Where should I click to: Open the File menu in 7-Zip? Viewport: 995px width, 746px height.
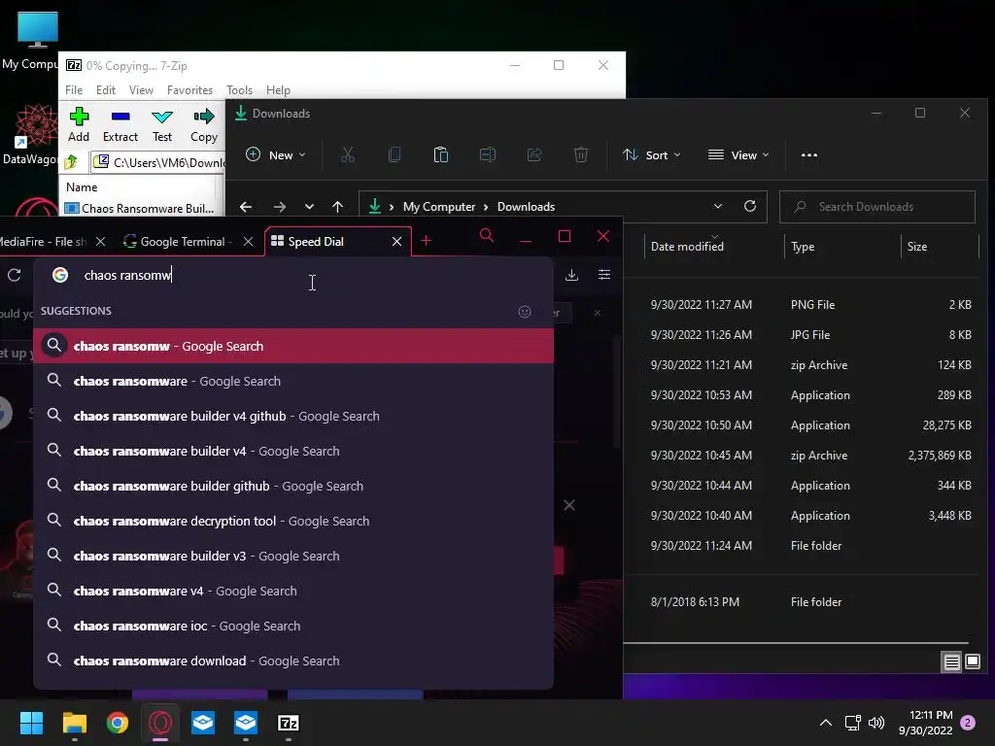[x=74, y=90]
